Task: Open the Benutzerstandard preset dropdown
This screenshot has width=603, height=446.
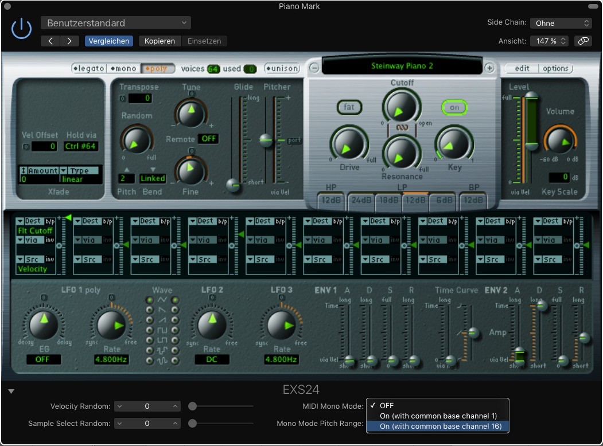Action: (116, 23)
